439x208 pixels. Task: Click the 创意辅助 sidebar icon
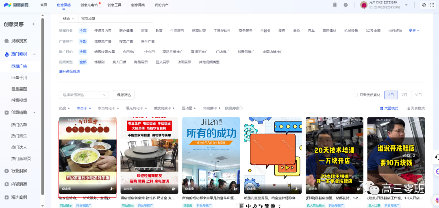(7, 113)
